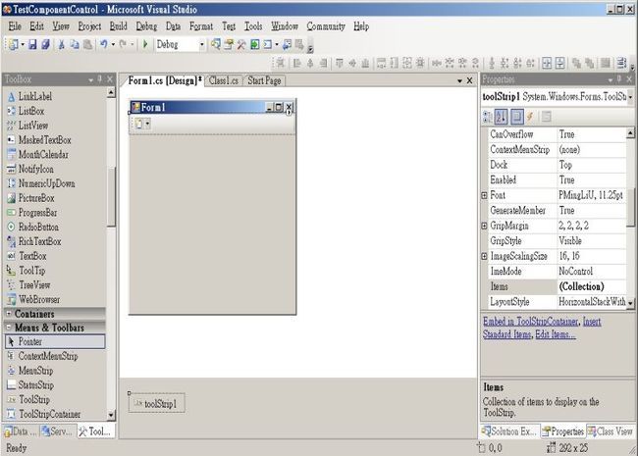The height and width of the screenshot is (456, 638).
Task: Click the Center Horizontally layout icon
Action: pos(547,63)
